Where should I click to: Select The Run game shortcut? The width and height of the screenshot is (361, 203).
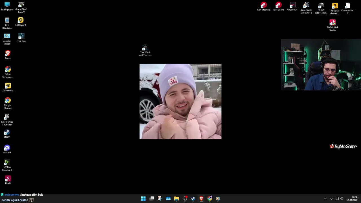21,38
